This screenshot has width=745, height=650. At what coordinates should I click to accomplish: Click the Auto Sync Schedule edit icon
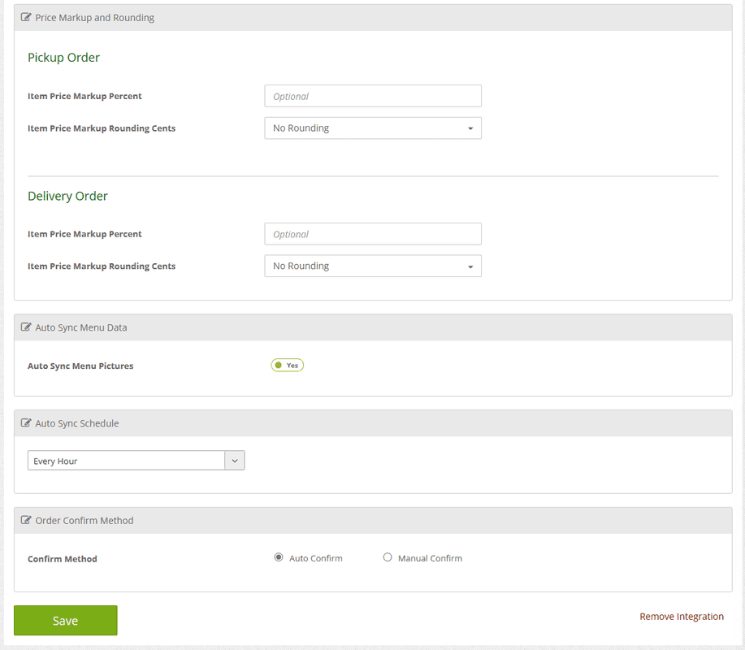pos(26,423)
